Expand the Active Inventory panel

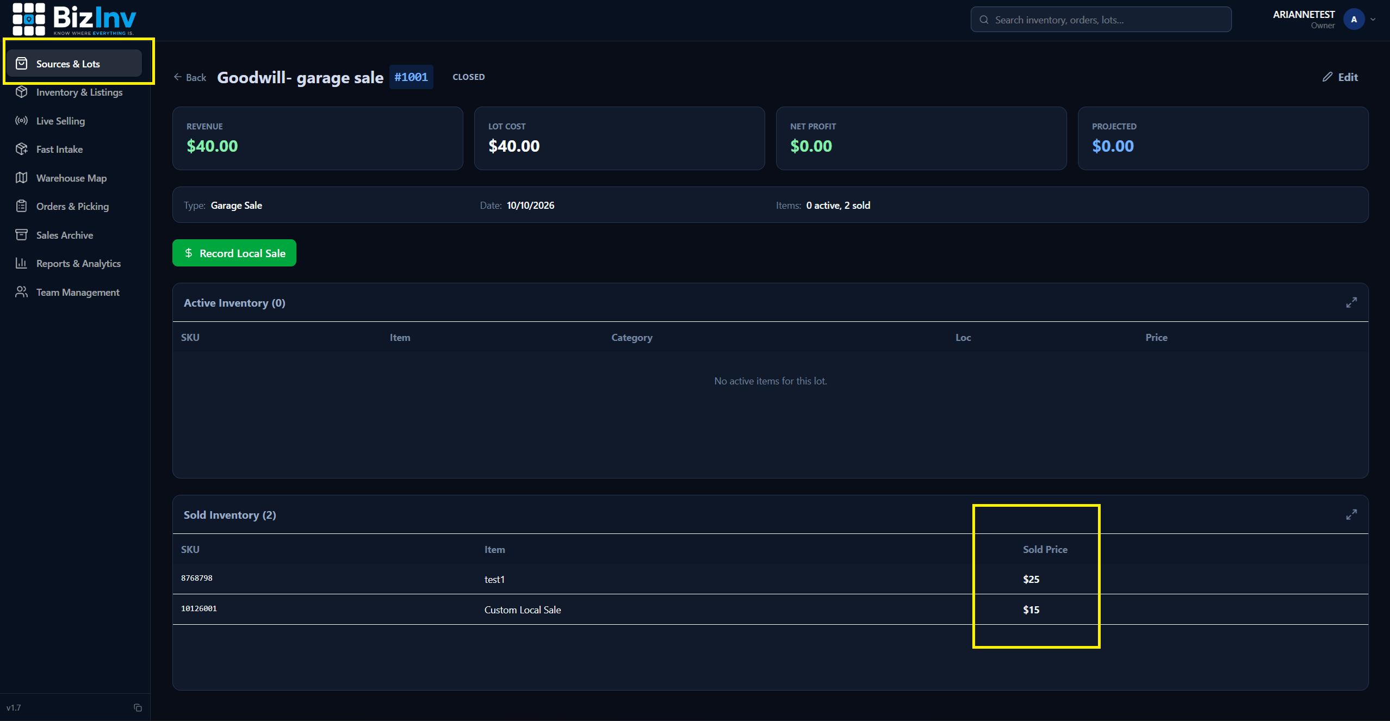click(x=1351, y=302)
